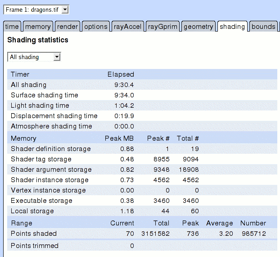
Task: Open the Frame 1: dragons.tif dropdown
Action: click(36, 9)
